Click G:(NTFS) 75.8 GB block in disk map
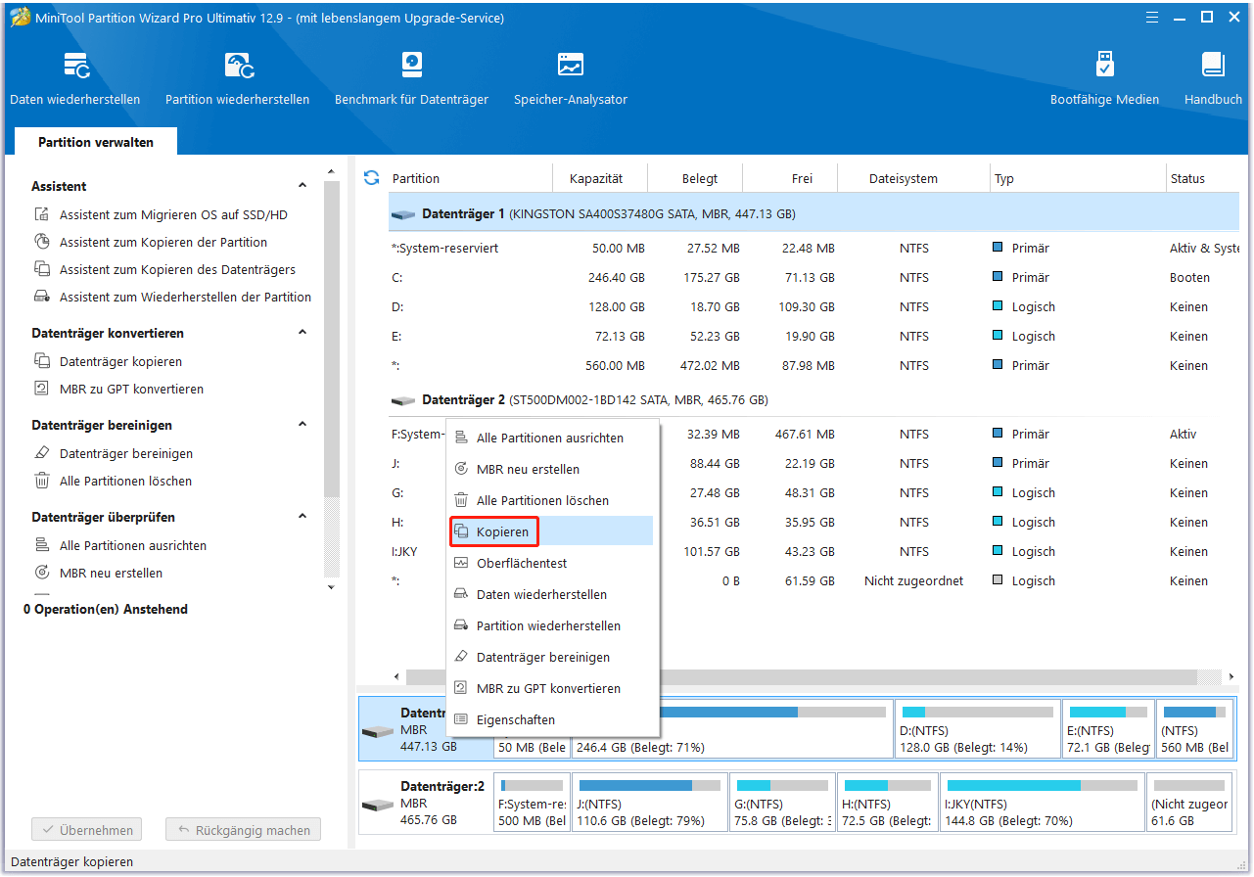1254x877 pixels. coord(782,803)
